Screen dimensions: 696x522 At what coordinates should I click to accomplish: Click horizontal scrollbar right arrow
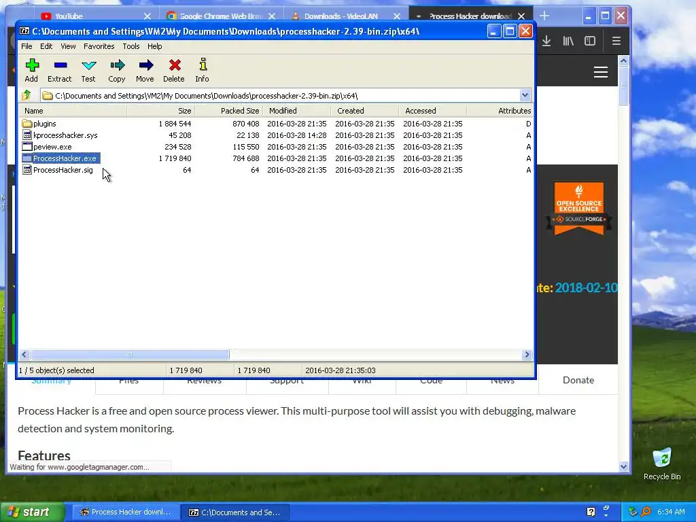527,354
